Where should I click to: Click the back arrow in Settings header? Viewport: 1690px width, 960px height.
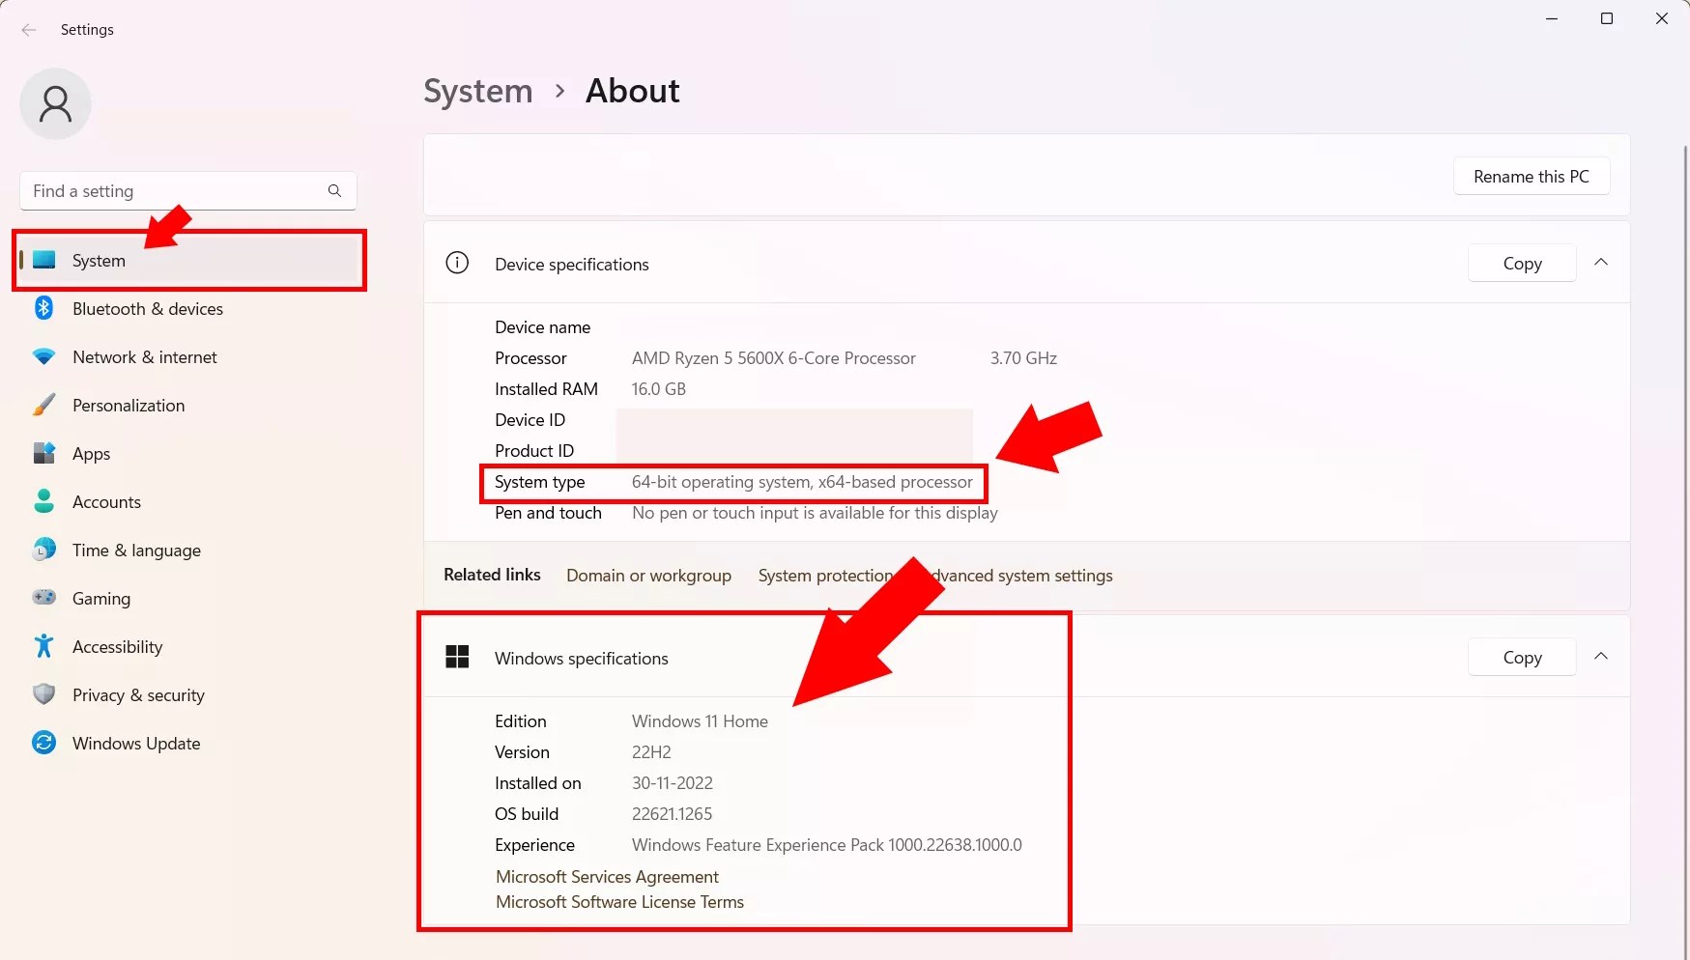pos(29,30)
